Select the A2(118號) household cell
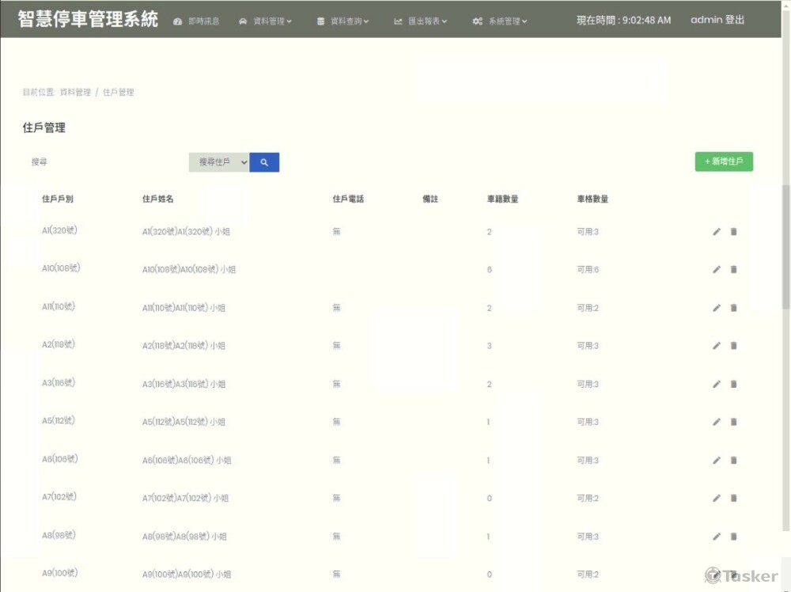The image size is (791, 592). (x=59, y=344)
